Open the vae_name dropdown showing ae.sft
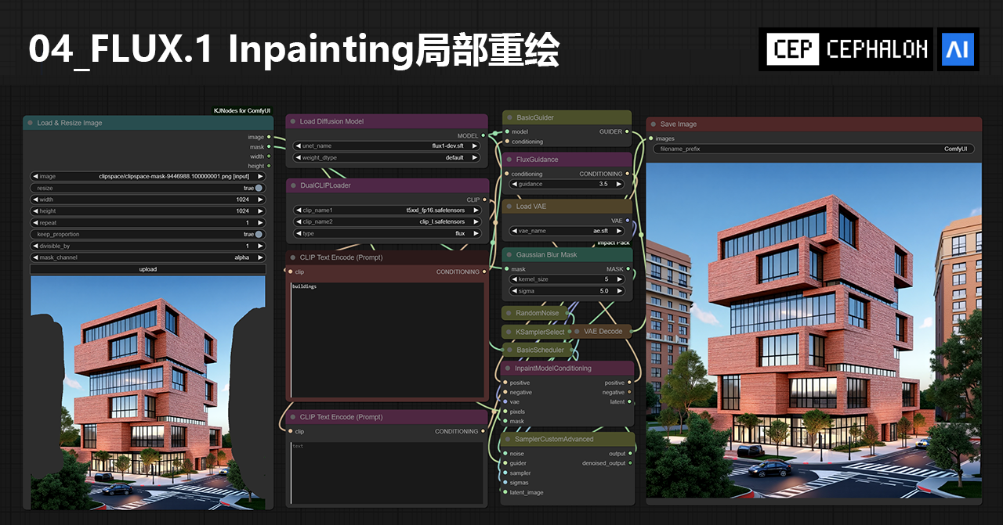The height and width of the screenshot is (525, 1003). pos(567,231)
